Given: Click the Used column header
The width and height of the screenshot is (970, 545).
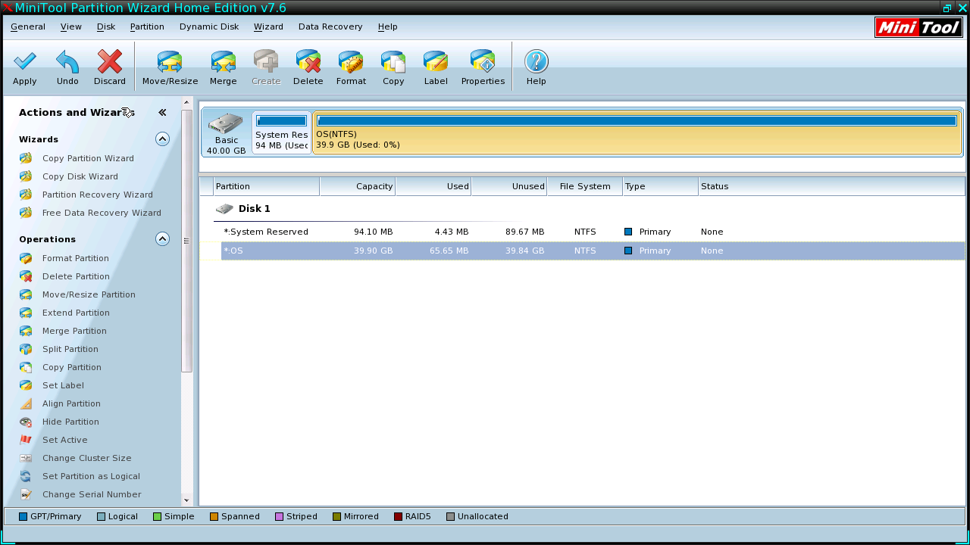Looking at the screenshot, I should tap(433, 186).
